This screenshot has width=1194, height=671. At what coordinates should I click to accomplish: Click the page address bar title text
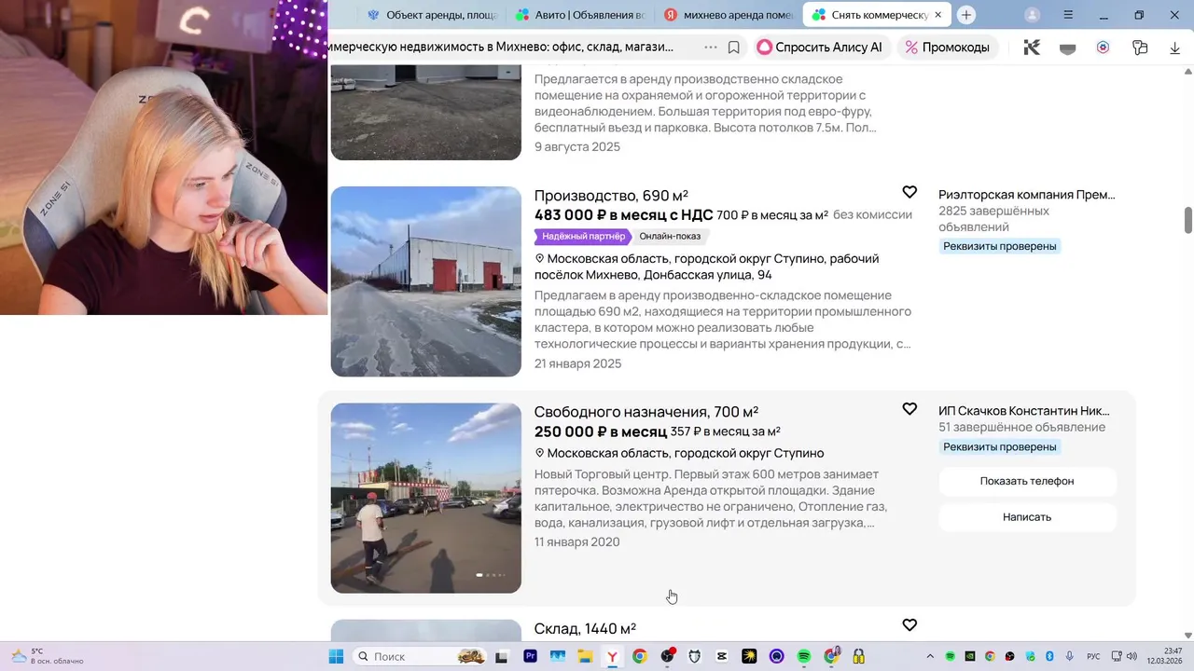(502, 47)
